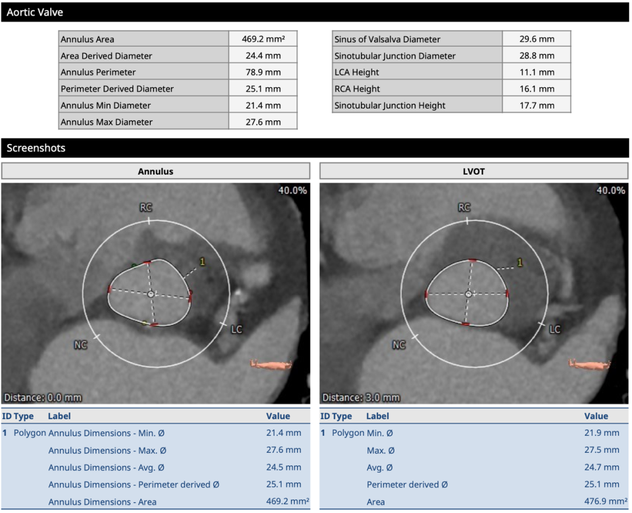
Task: Click the Value column header under the LVOT image
Action: 596,416
